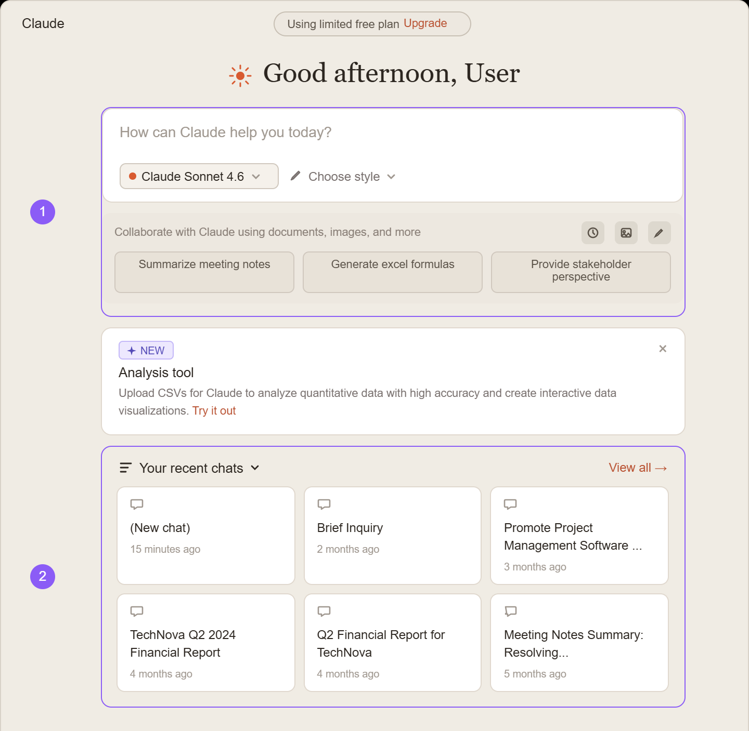Expand the Choose style dropdown

pyautogui.click(x=351, y=177)
